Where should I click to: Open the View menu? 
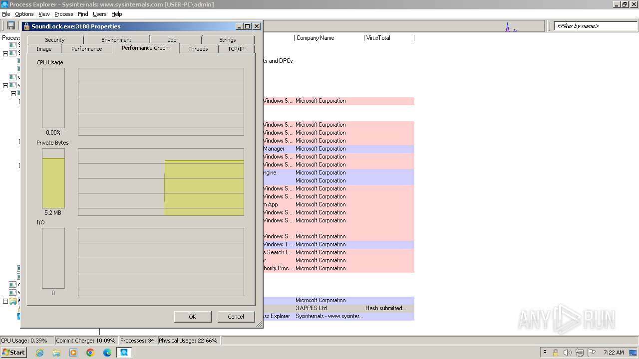pyautogui.click(x=44, y=14)
